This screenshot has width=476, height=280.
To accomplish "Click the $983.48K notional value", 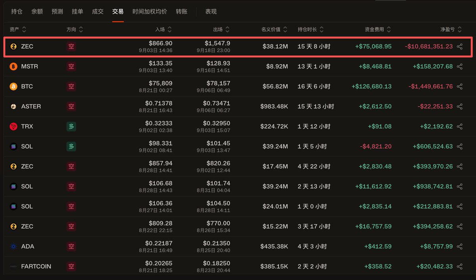I will (x=274, y=106).
